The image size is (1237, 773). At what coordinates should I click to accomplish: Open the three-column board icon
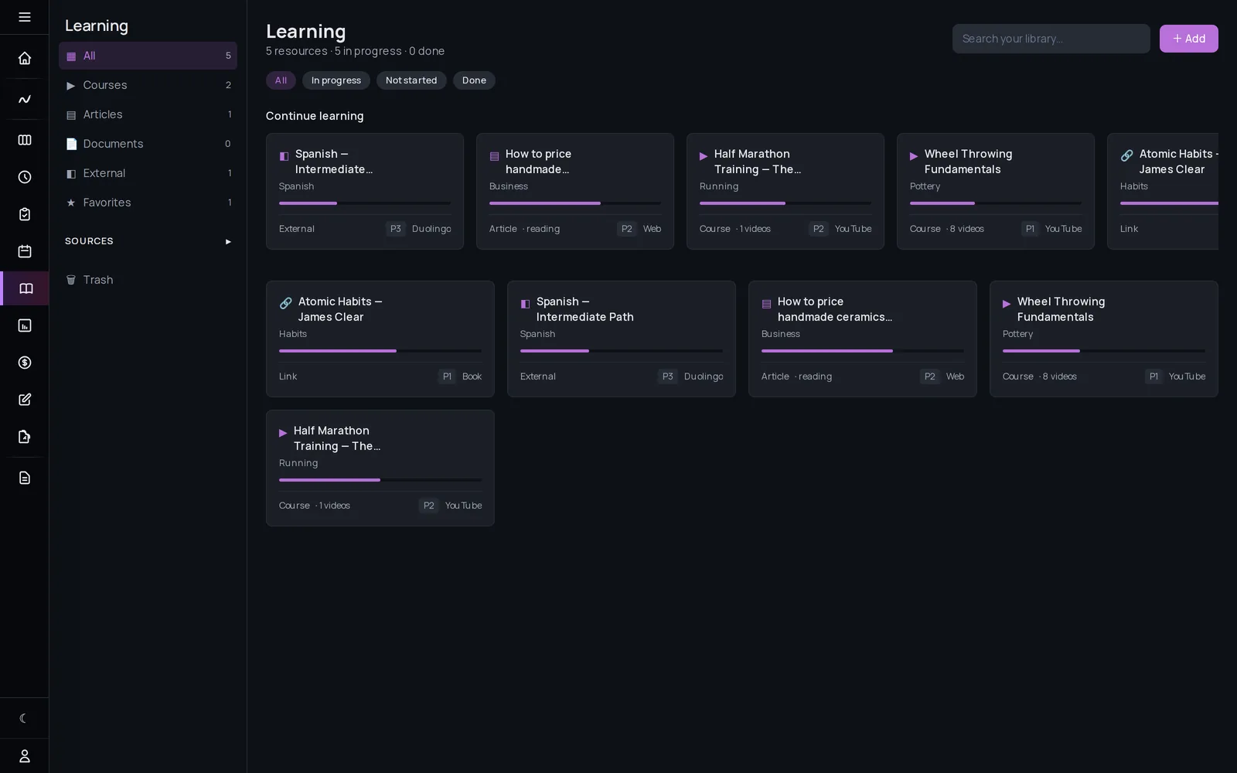pyautogui.click(x=25, y=140)
